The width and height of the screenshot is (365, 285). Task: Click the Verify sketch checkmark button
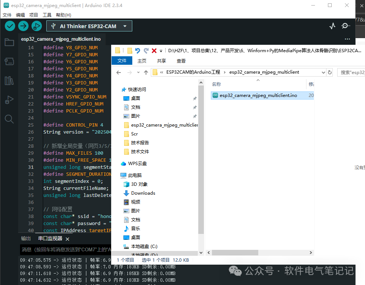coord(10,26)
